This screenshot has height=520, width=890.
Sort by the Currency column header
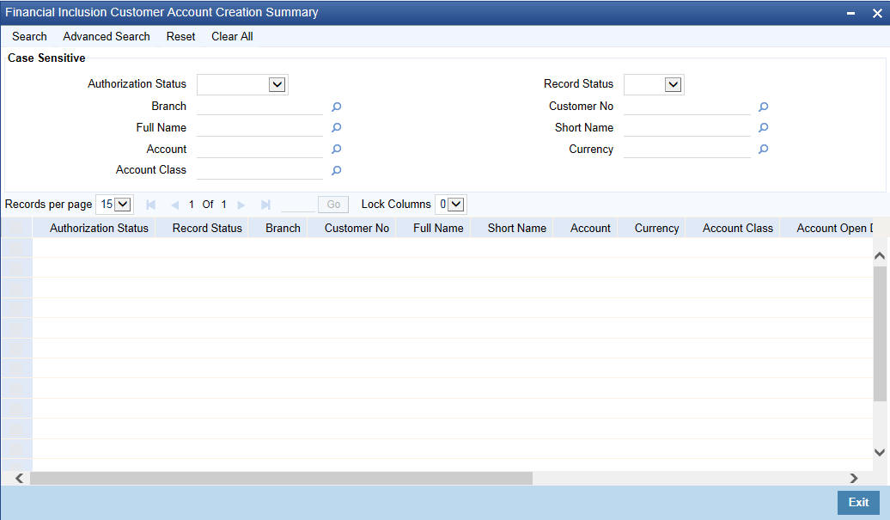656,229
